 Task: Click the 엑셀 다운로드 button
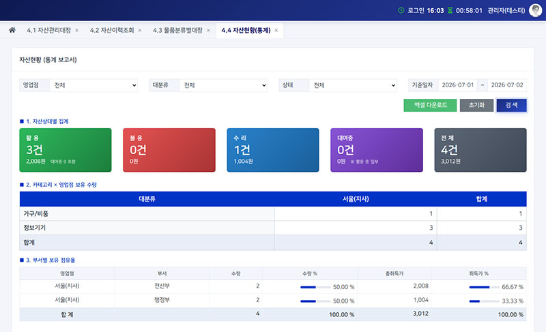click(x=430, y=105)
